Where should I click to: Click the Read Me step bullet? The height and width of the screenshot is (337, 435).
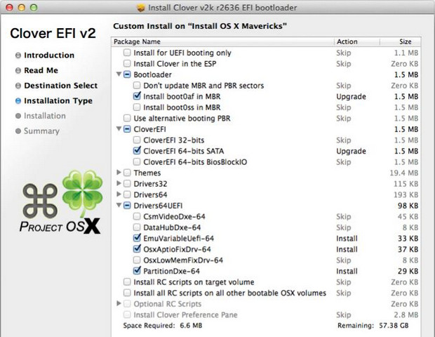pos(18,71)
